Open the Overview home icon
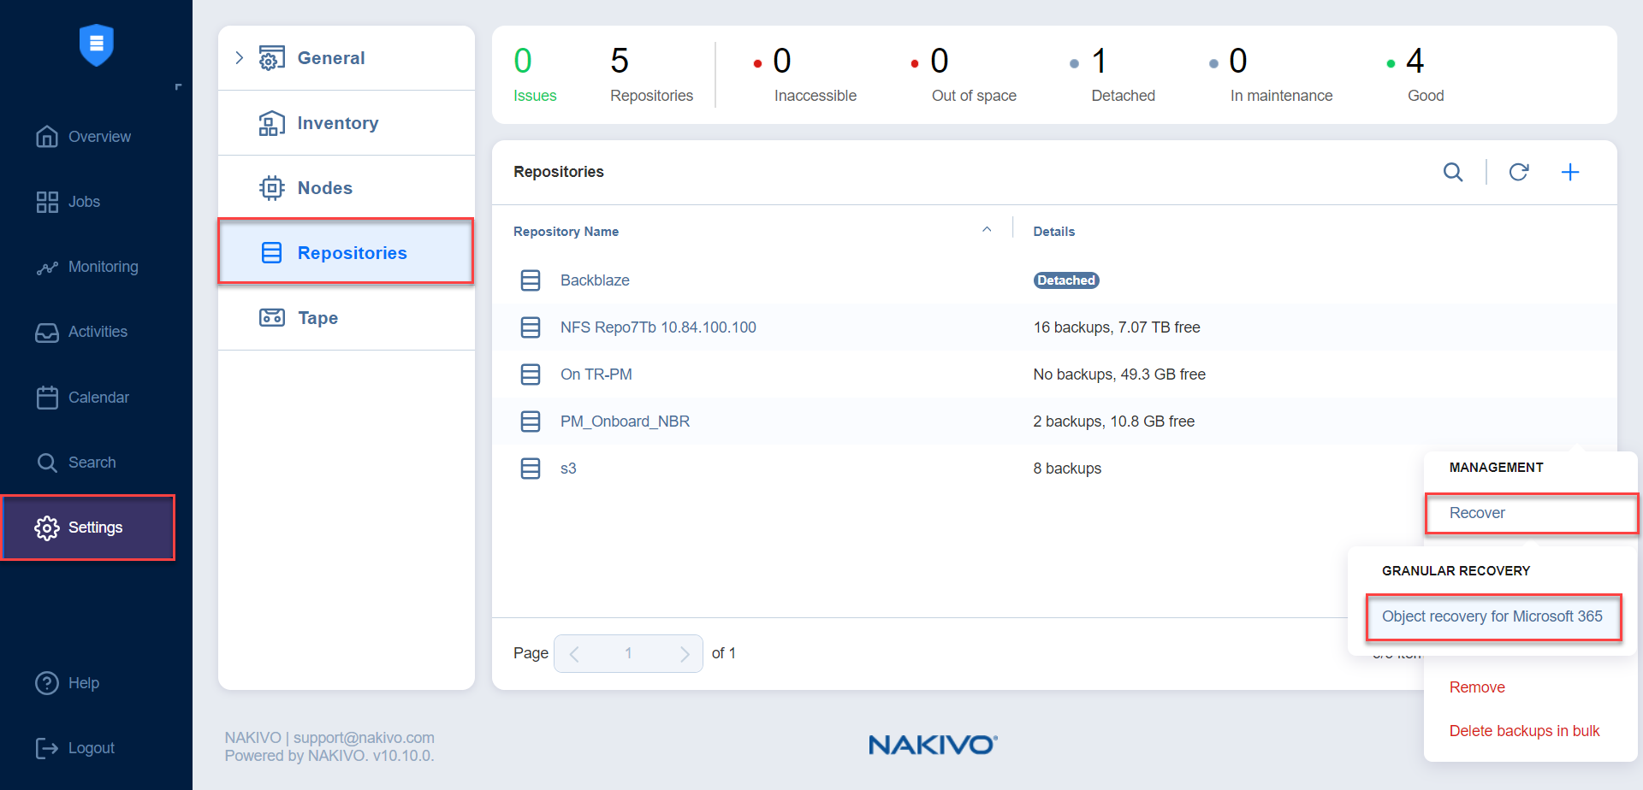The height and width of the screenshot is (790, 1643). pos(47,137)
